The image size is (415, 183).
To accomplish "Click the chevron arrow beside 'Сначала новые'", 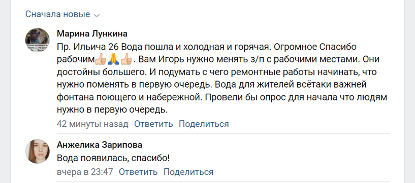I will coord(97,15).
